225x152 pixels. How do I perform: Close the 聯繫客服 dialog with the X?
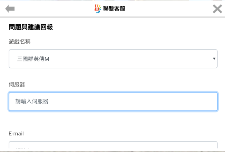point(217,9)
